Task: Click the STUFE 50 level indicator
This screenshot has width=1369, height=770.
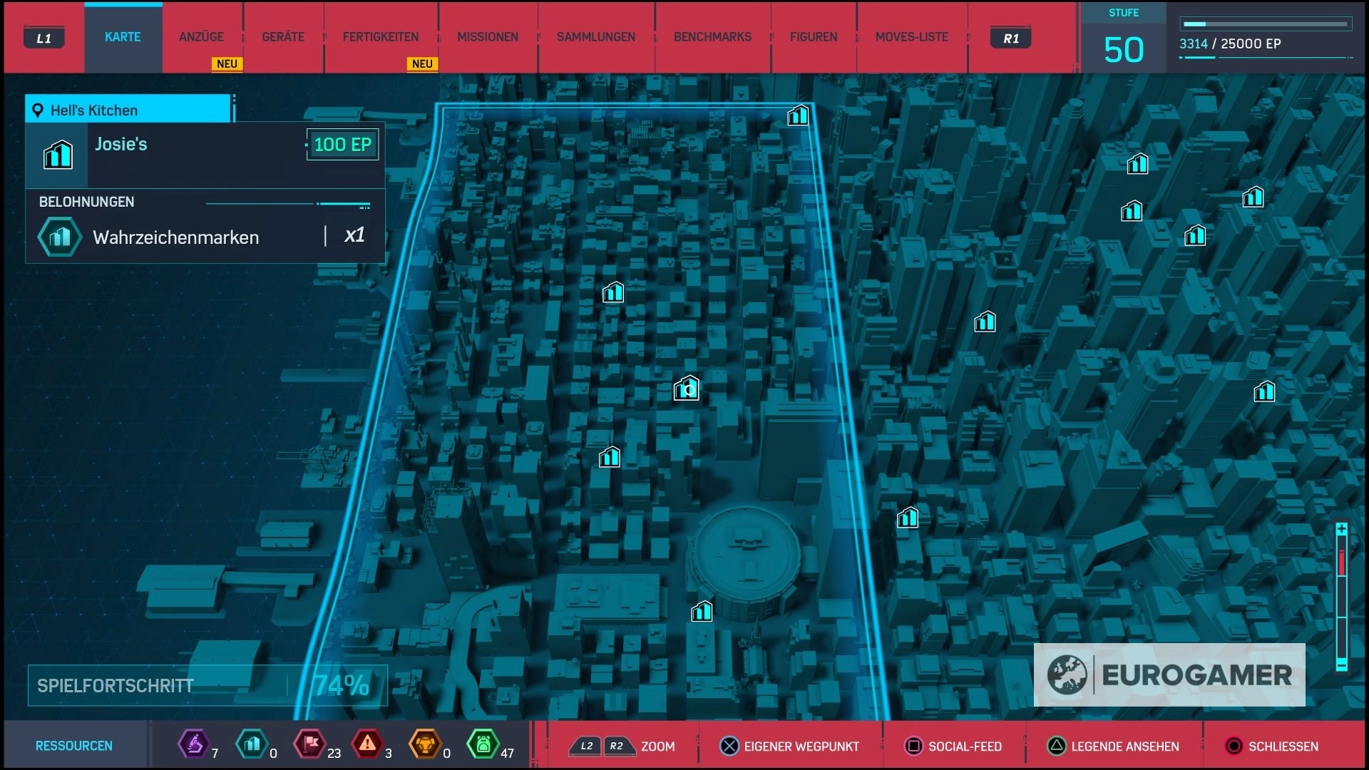Action: click(1124, 38)
